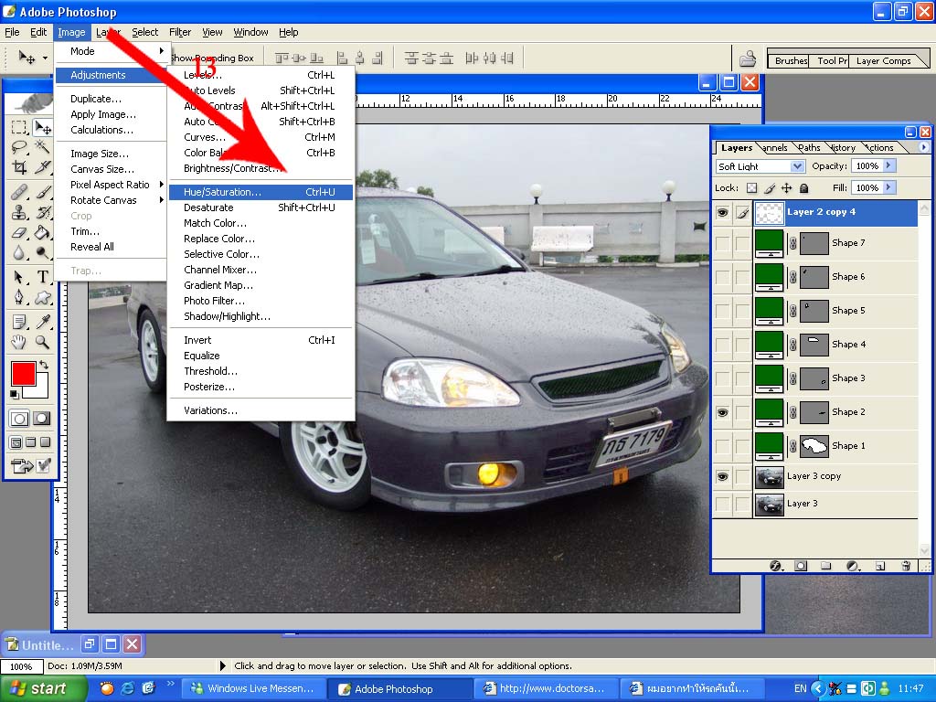
Task: Click Add layer style icon in Layers panel
Action: click(x=775, y=565)
